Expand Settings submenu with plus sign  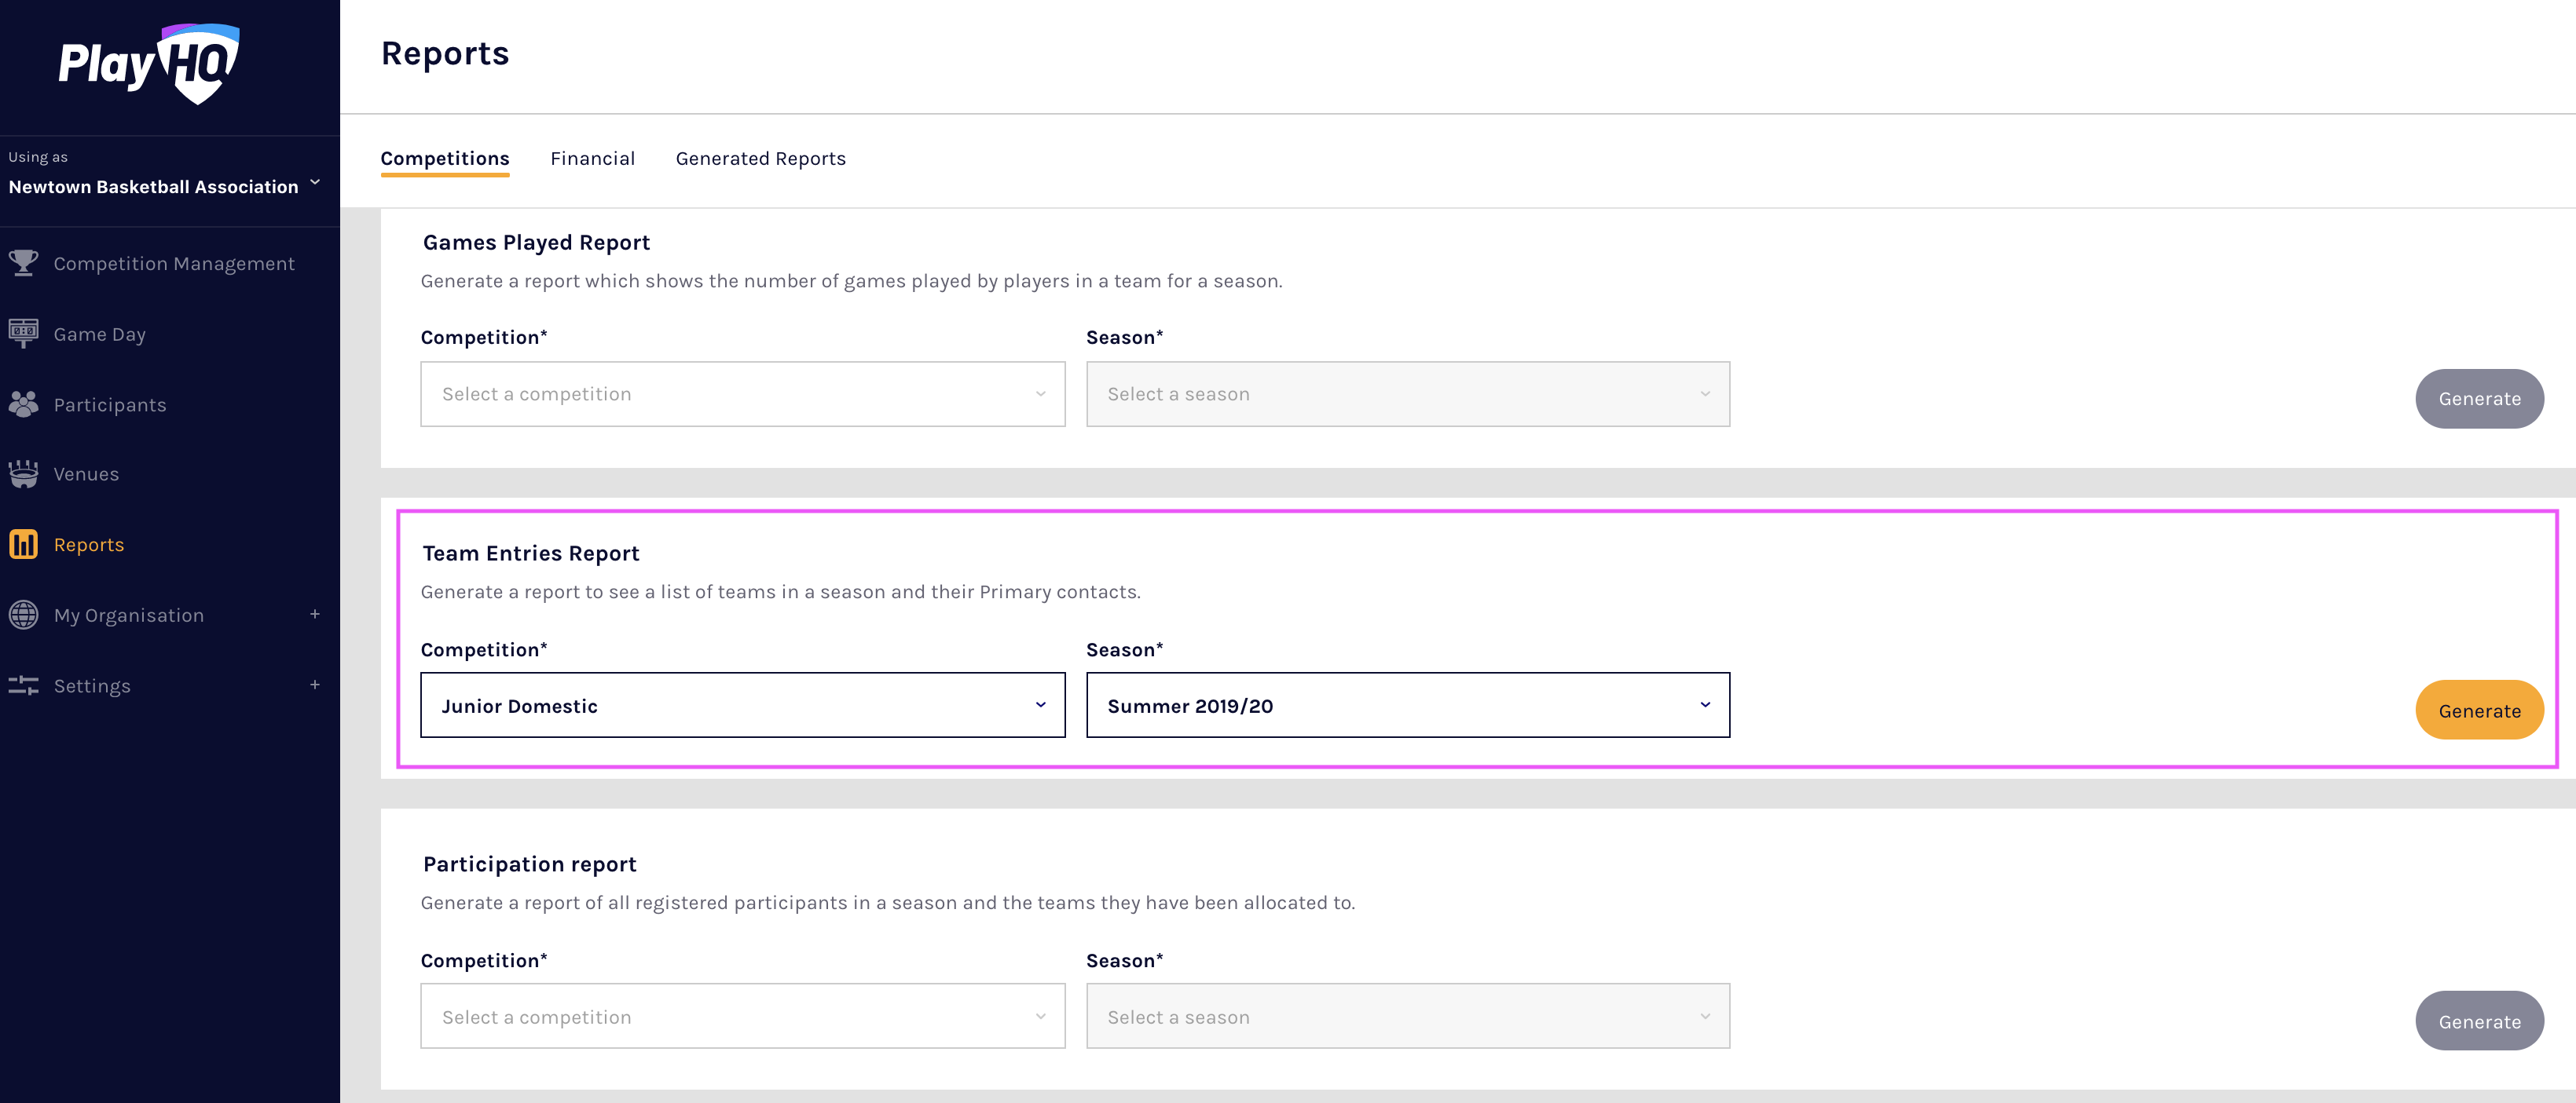[314, 685]
